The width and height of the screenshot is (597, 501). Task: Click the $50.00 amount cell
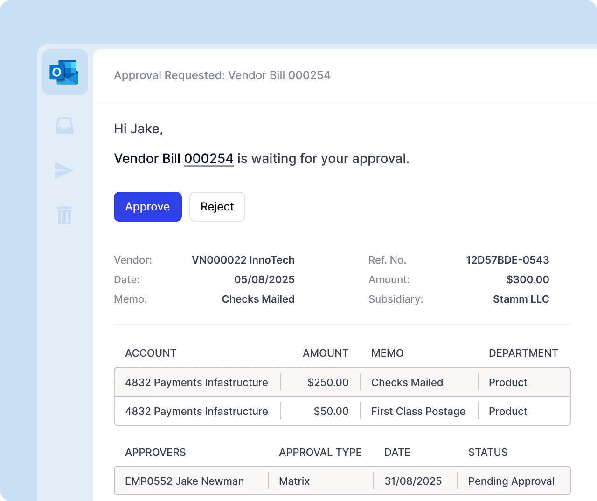331,411
